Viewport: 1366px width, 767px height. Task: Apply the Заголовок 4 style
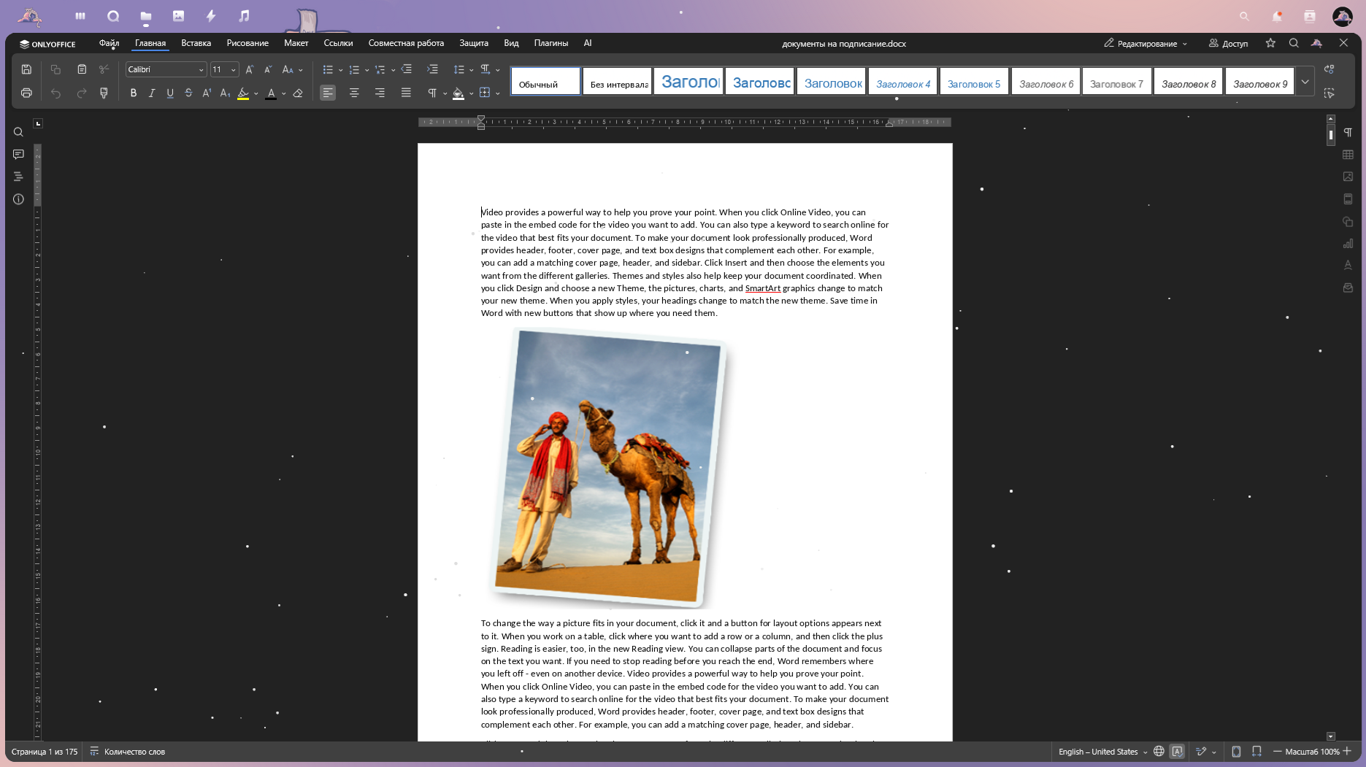(902, 82)
